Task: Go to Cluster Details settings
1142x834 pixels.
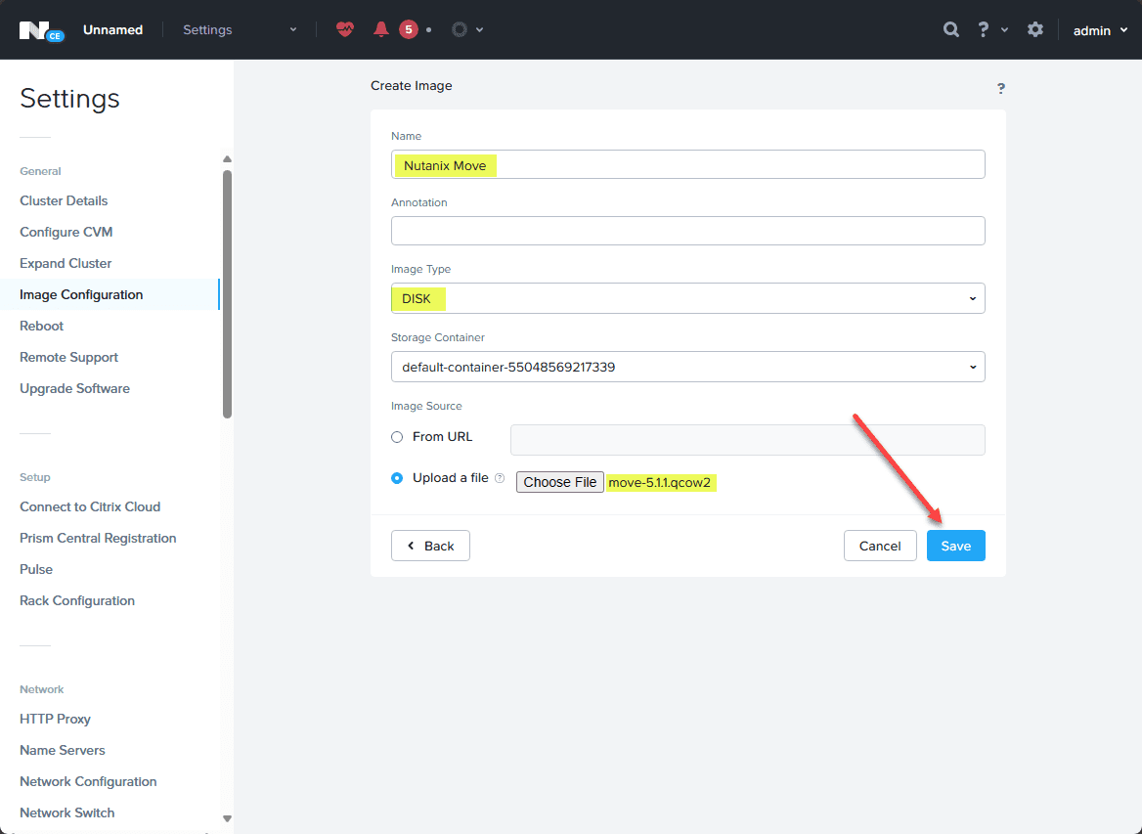Action: click(64, 201)
